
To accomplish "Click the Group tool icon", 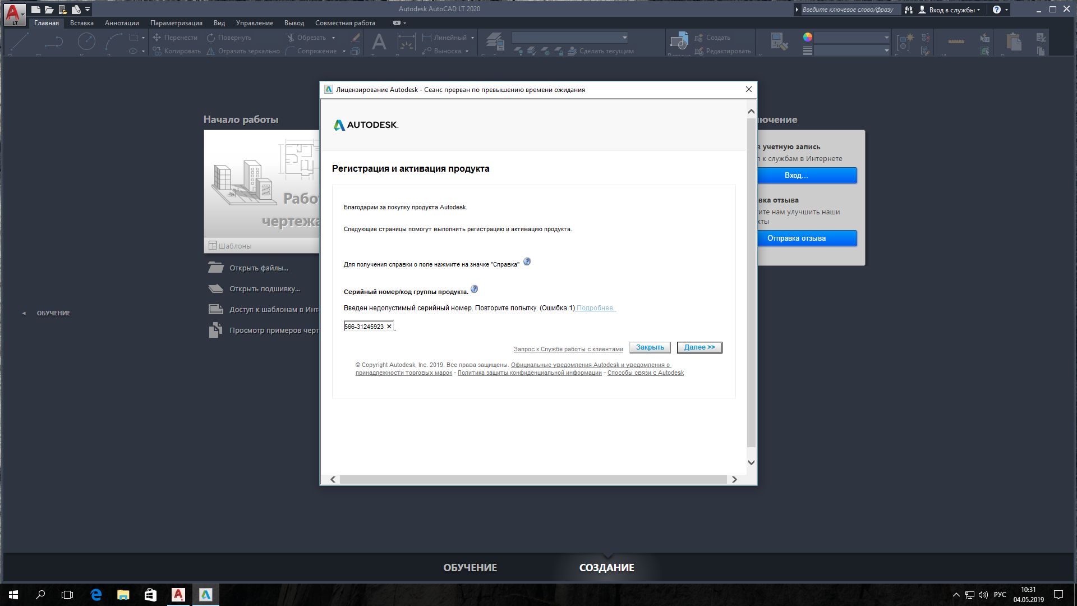I will (x=905, y=42).
